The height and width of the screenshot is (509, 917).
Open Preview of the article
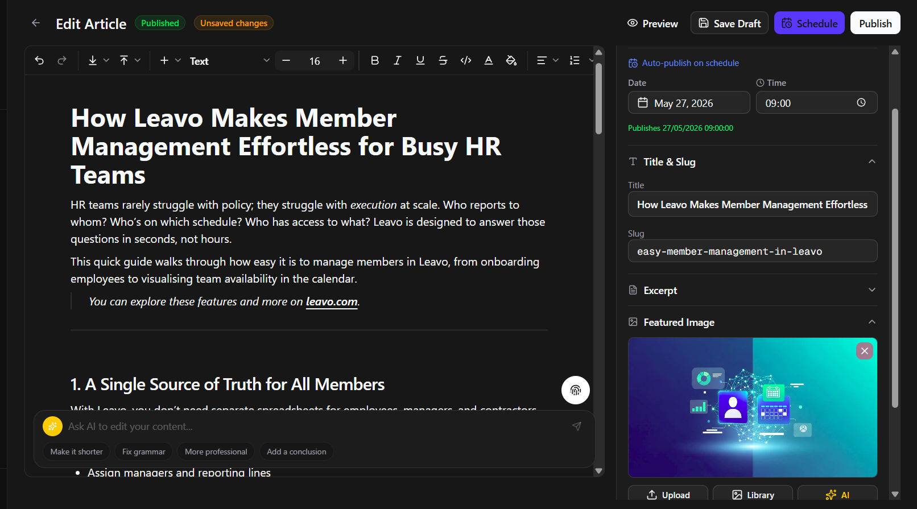tap(652, 23)
